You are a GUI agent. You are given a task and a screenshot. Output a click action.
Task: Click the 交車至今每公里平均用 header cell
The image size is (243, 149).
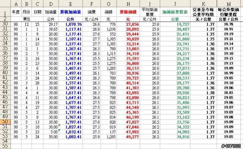(x=204, y=12)
